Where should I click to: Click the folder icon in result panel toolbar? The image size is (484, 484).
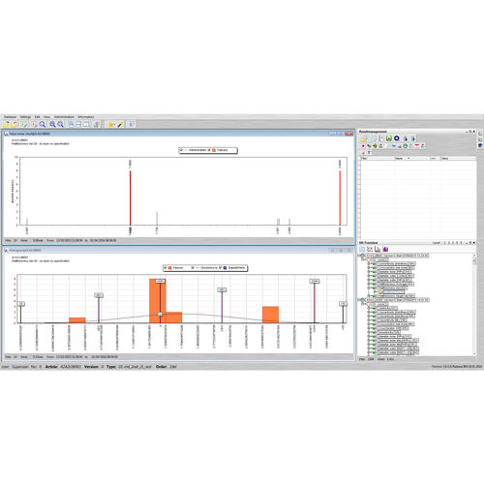363,139
